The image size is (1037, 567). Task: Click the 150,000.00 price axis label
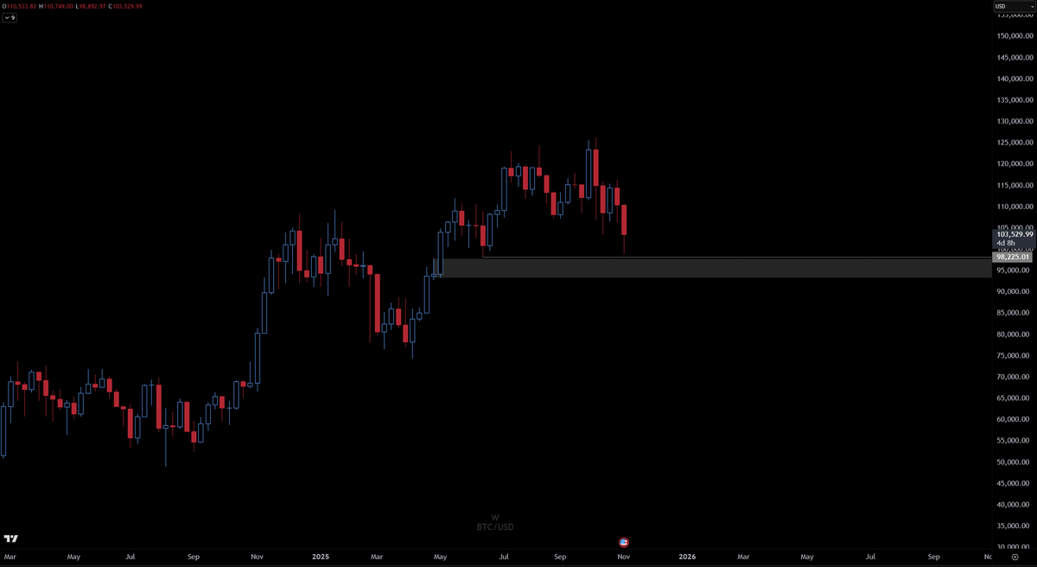(x=1015, y=36)
